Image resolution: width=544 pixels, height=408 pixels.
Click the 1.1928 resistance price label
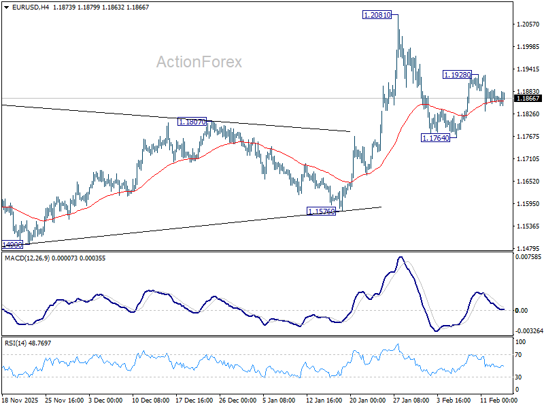(456, 73)
